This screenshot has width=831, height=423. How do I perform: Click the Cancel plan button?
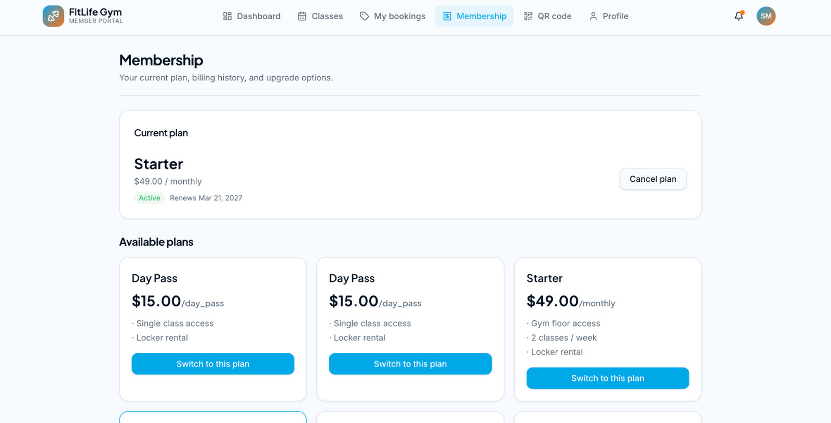point(653,179)
